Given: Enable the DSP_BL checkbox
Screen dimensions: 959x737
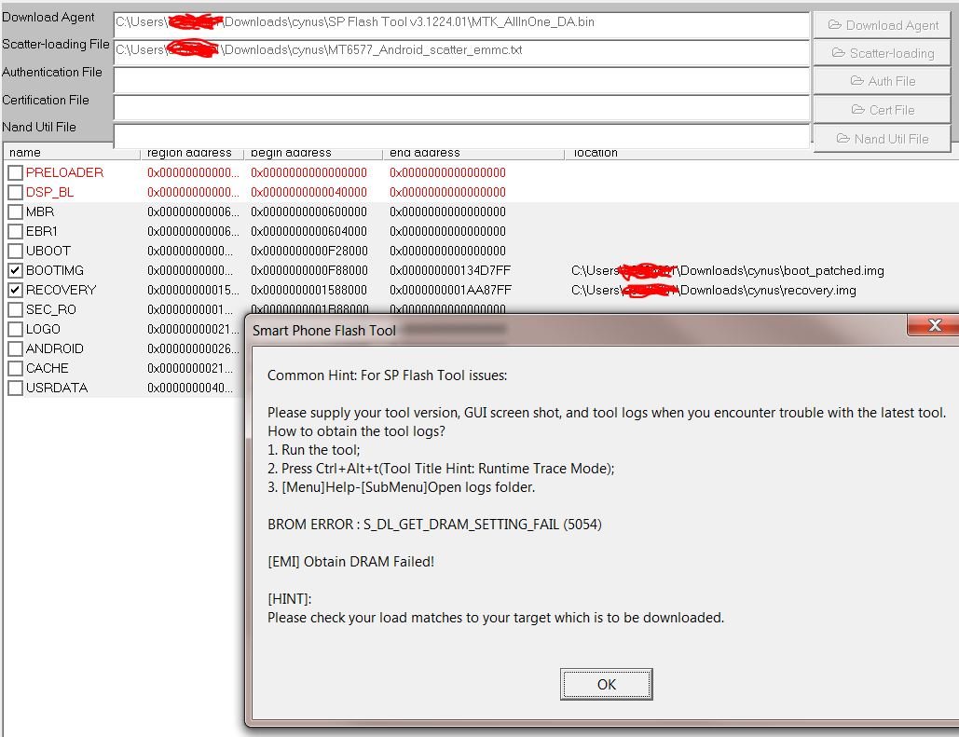Looking at the screenshot, I should coord(15,193).
